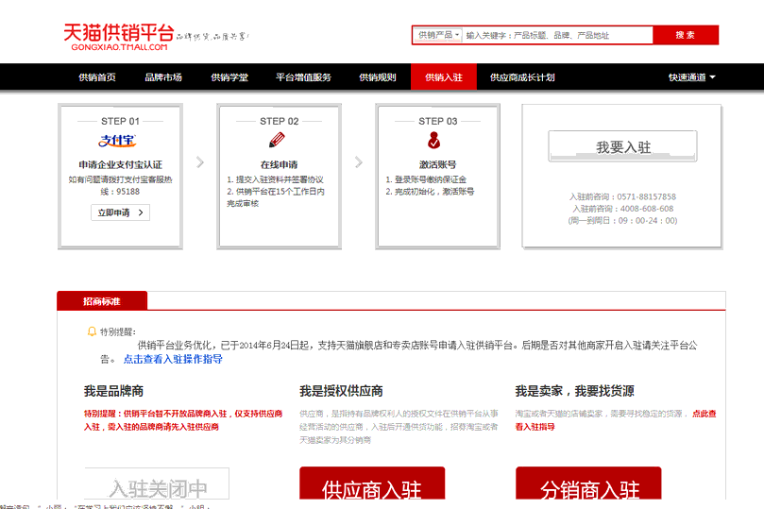Click the 我要入驻 button
Screen dimensions: 764x509
click(622, 146)
